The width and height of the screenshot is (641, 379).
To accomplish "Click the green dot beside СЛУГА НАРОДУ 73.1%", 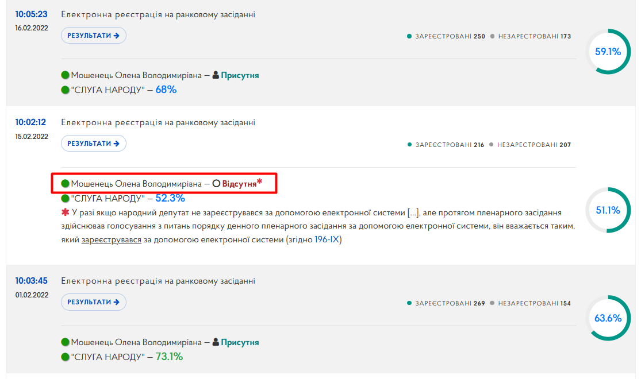I will (65, 357).
